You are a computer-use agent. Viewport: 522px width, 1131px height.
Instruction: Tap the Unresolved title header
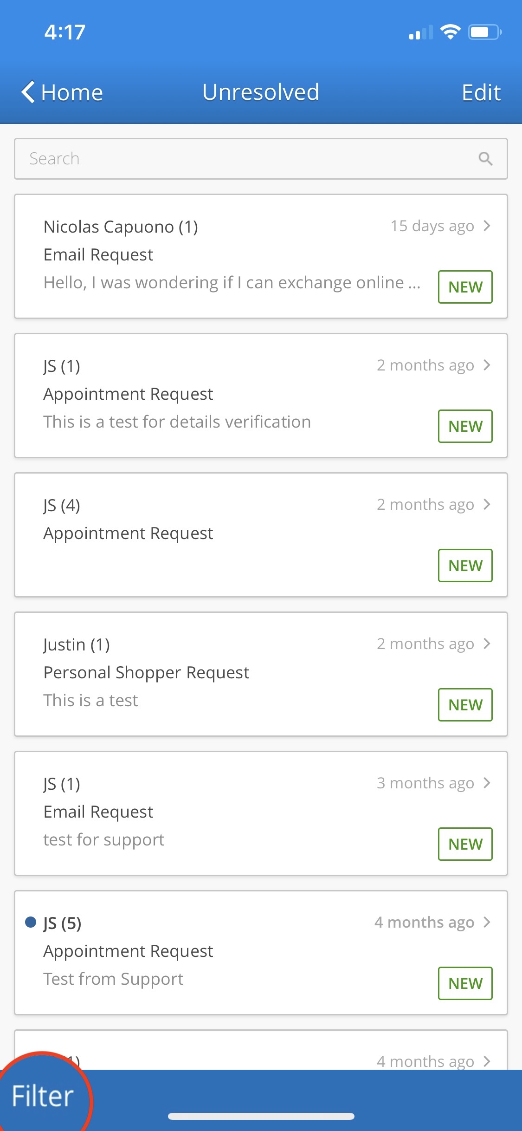point(261,92)
